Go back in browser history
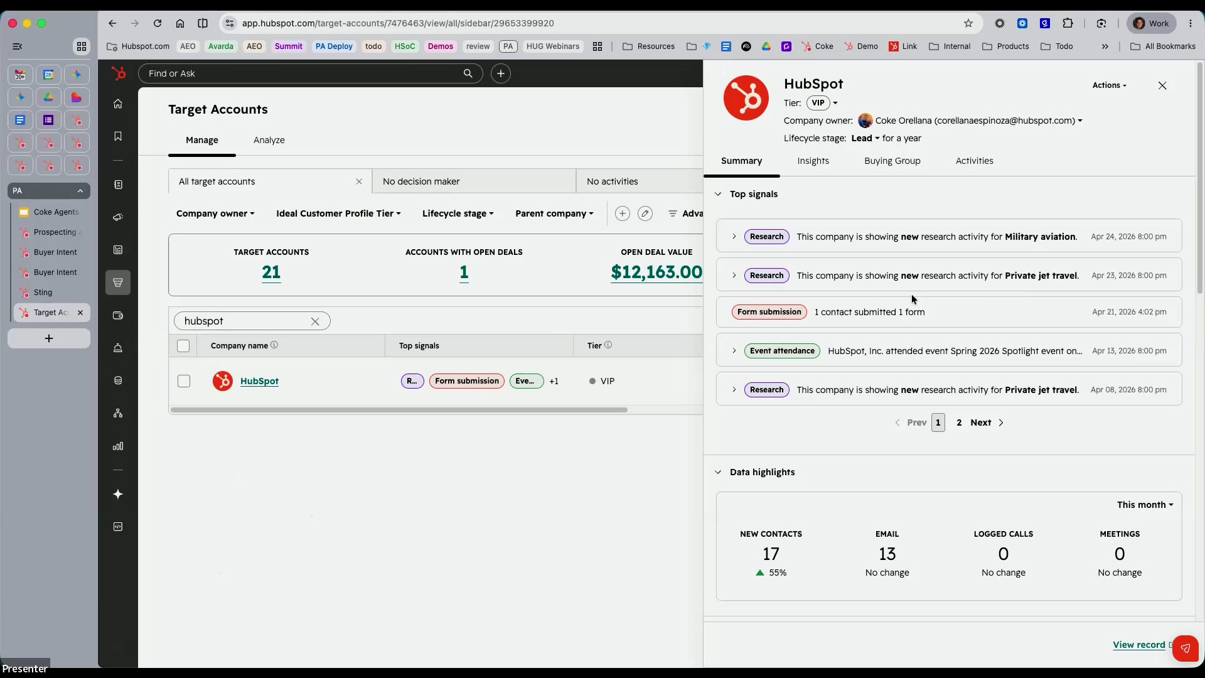 [x=112, y=23]
